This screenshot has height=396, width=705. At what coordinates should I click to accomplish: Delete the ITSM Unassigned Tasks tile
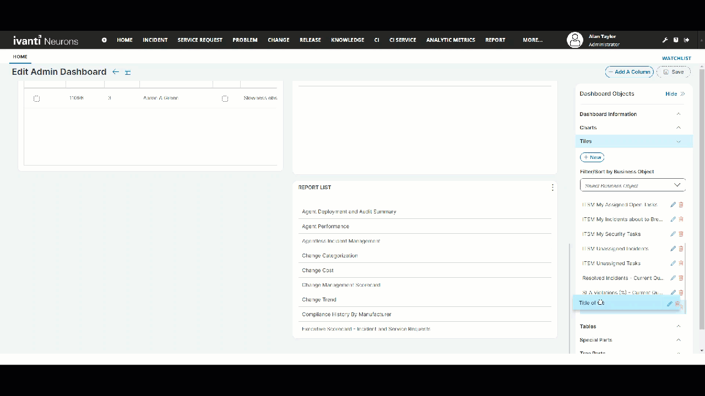coord(681,263)
